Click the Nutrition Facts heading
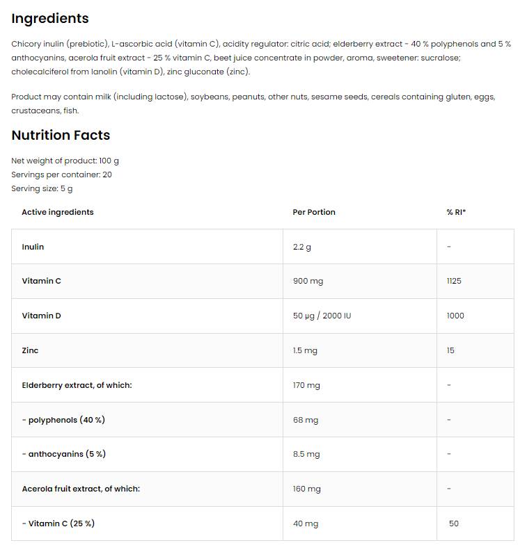 [61, 135]
